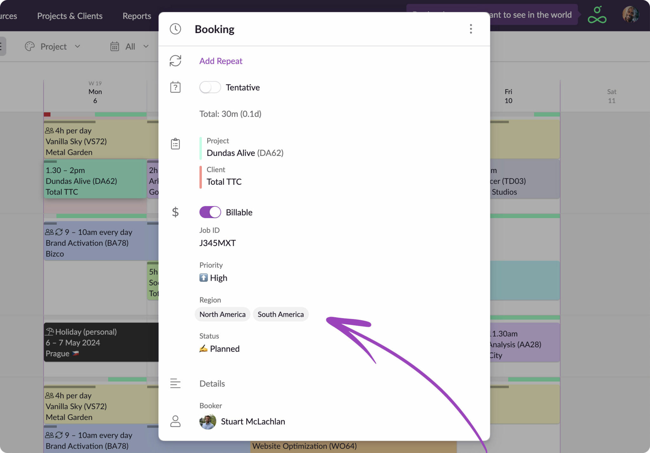
Task: Remove the South America region tag
Action: point(281,314)
